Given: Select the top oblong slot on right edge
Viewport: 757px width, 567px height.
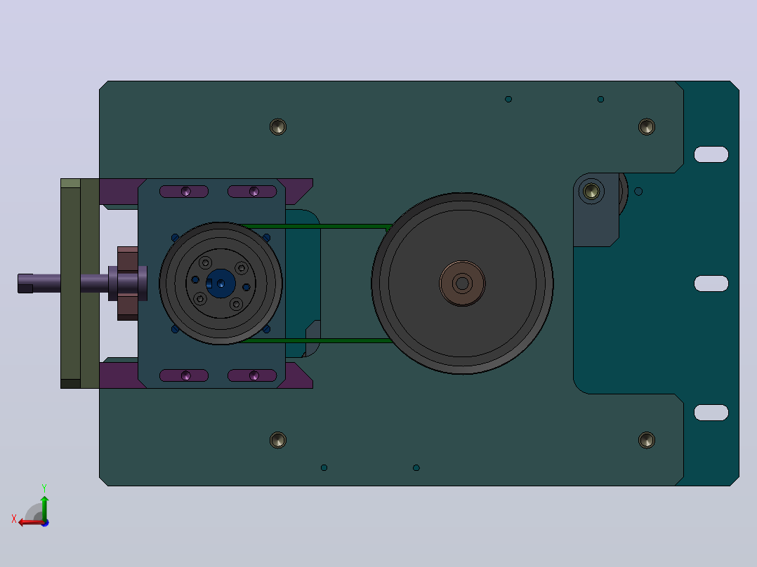Looking at the screenshot, I should click(711, 154).
